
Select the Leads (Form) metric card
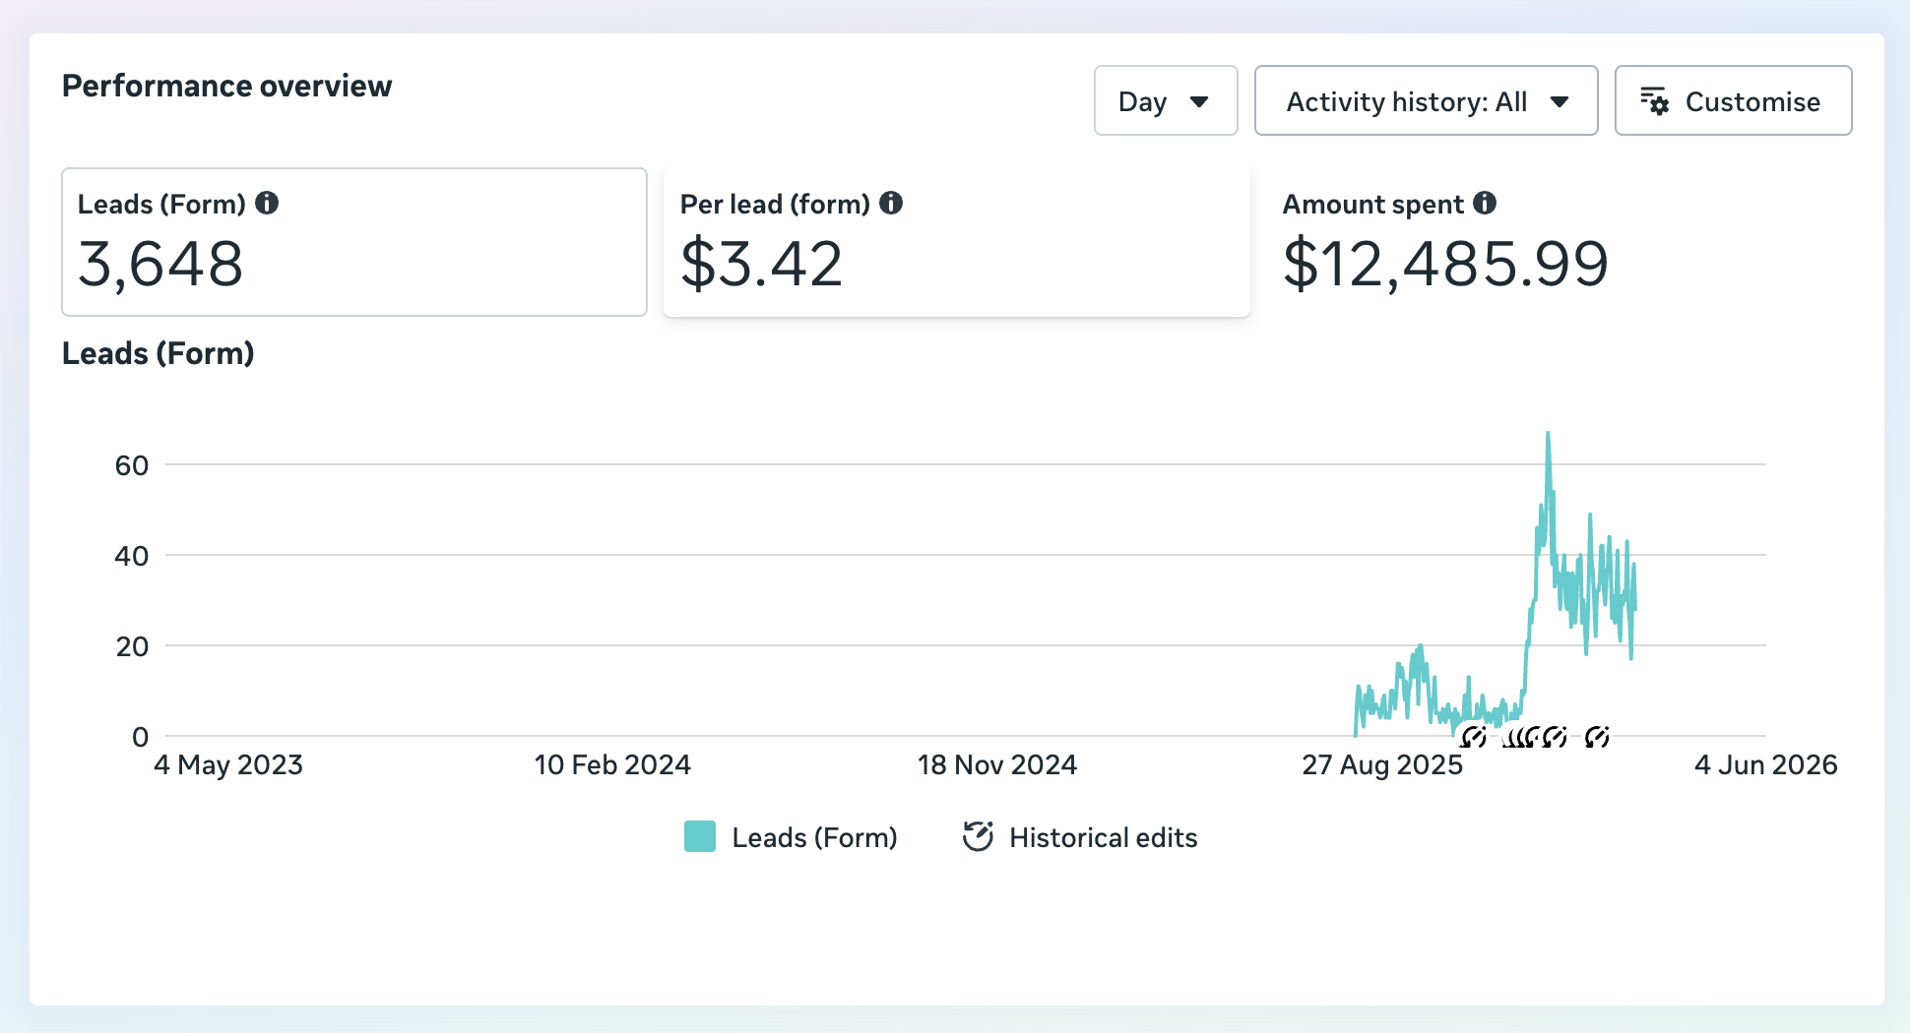(354, 242)
